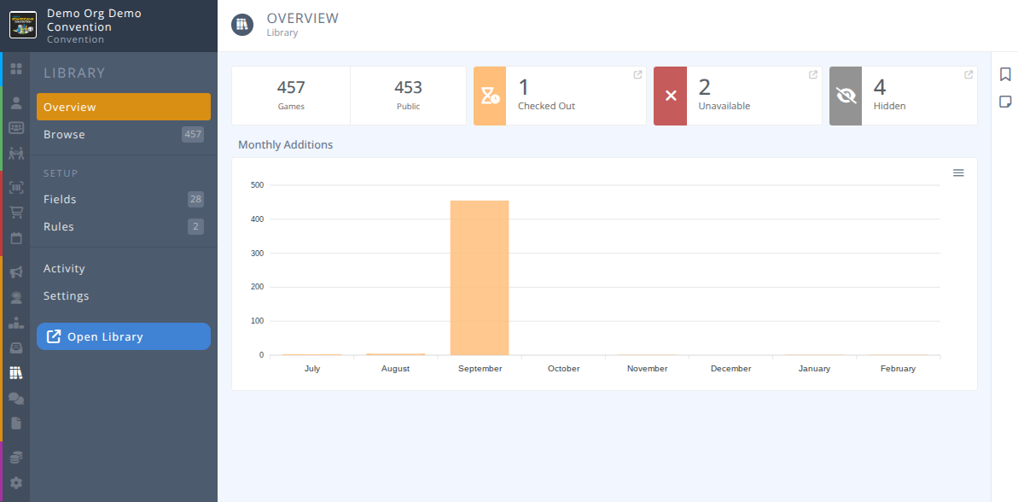Open Checked Out card external link
Image resolution: width=1018 pixels, height=502 pixels.
[637, 75]
